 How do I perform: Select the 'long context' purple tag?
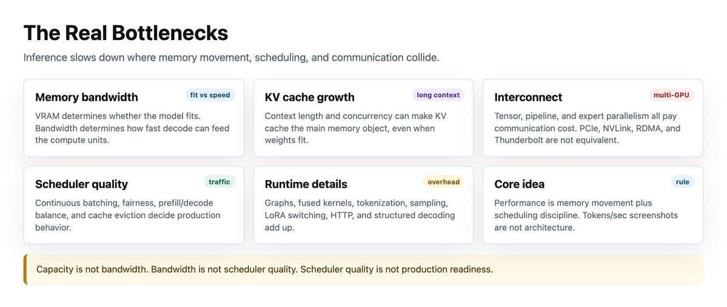[x=438, y=95]
